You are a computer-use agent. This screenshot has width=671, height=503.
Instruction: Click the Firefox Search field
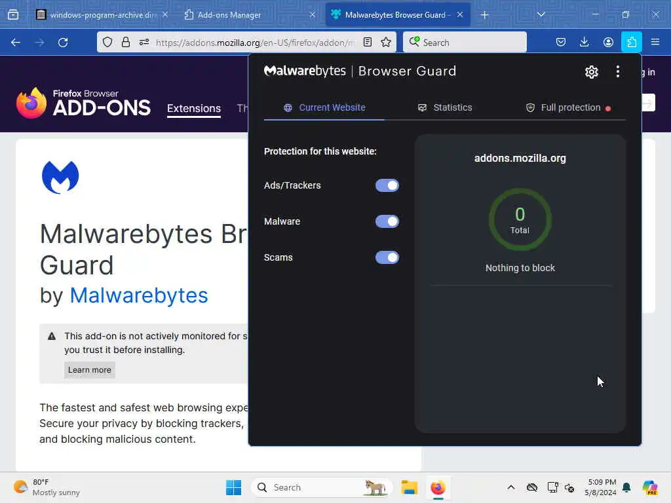click(465, 42)
